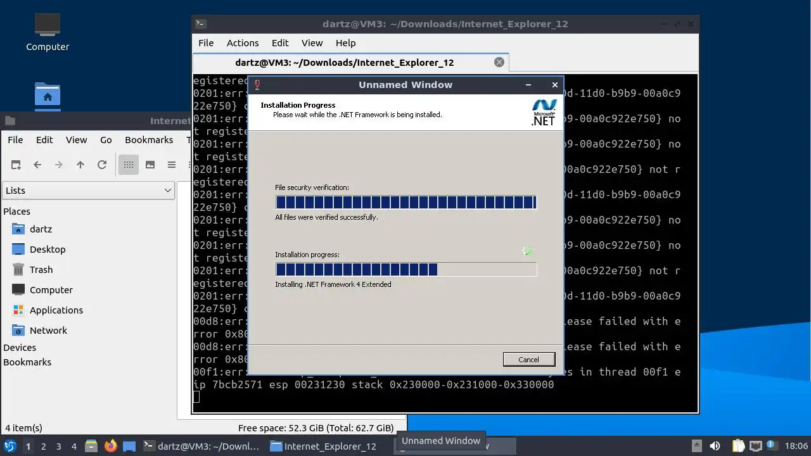The image size is (811, 456).
Task: Click the Places header
Action: click(x=17, y=212)
